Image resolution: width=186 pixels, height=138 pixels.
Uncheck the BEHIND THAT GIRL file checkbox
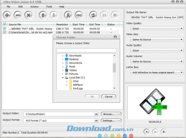tap(5, 29)
